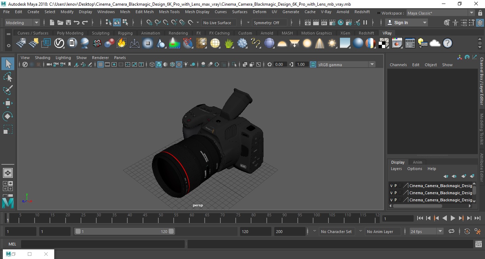Open the shelf options gear menu
The image size is (485, 259).
coord(9,46)
